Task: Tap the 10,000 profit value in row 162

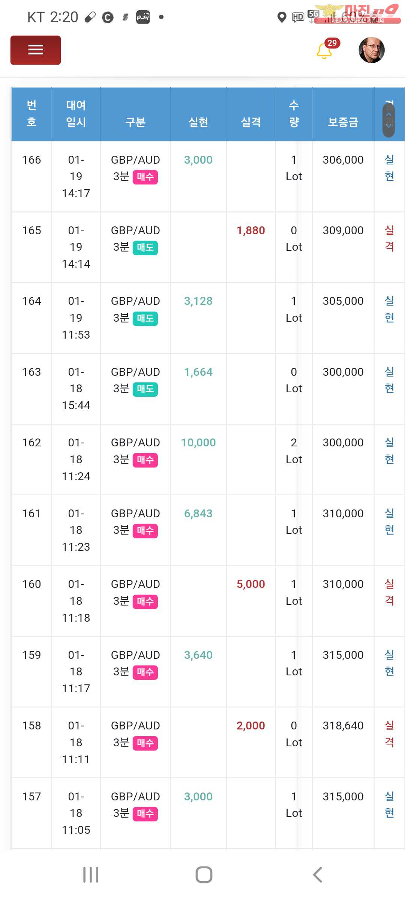Action: 198,443
